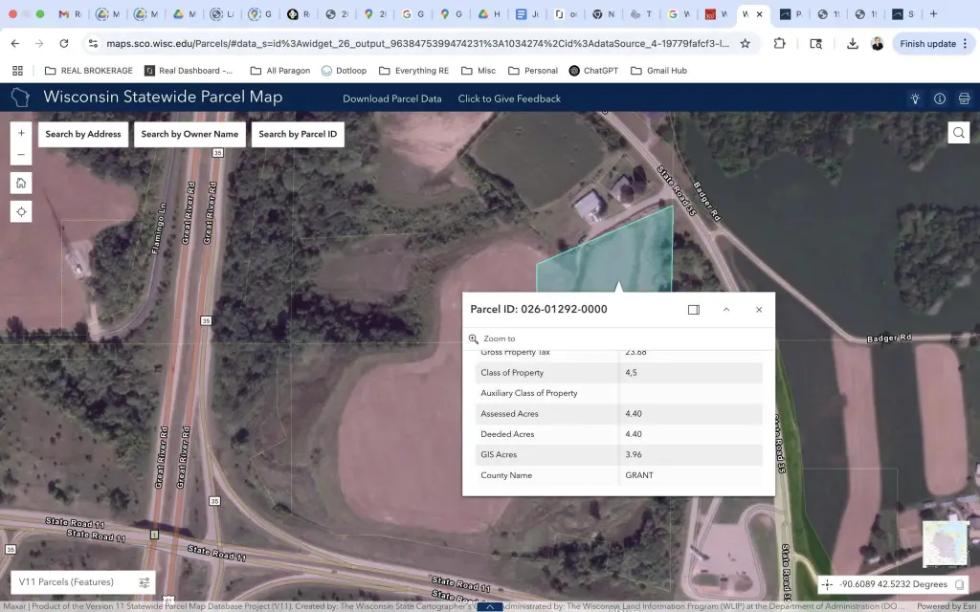Viewport: 980px width, 612px height.
Task: Find my location on the map
Action: [x=21, y=211]
